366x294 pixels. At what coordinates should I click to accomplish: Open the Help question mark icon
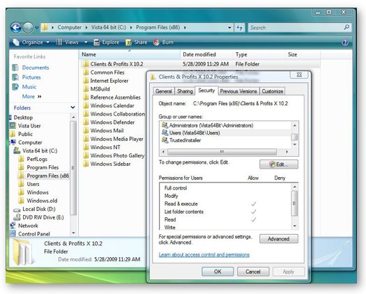[x=345, y=42]
